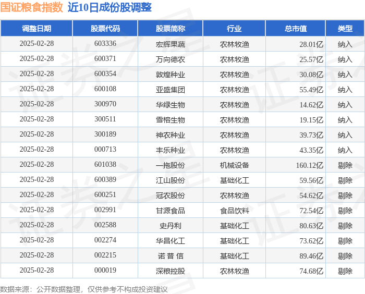Viewport: 365px width, 294px height.
Task: Click stock name 万向德农
Action: click(171, 59)
